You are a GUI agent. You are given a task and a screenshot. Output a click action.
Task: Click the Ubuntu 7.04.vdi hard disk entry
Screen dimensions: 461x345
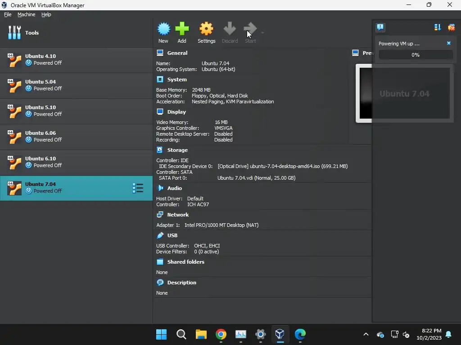(256, 178)
